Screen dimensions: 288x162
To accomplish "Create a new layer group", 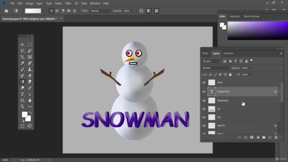I will pyautogui.click(x=264, y=137).
